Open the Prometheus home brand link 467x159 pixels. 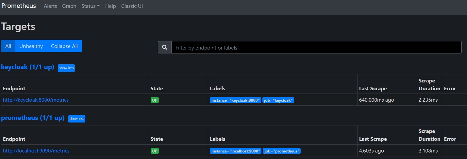coord(19,6)
